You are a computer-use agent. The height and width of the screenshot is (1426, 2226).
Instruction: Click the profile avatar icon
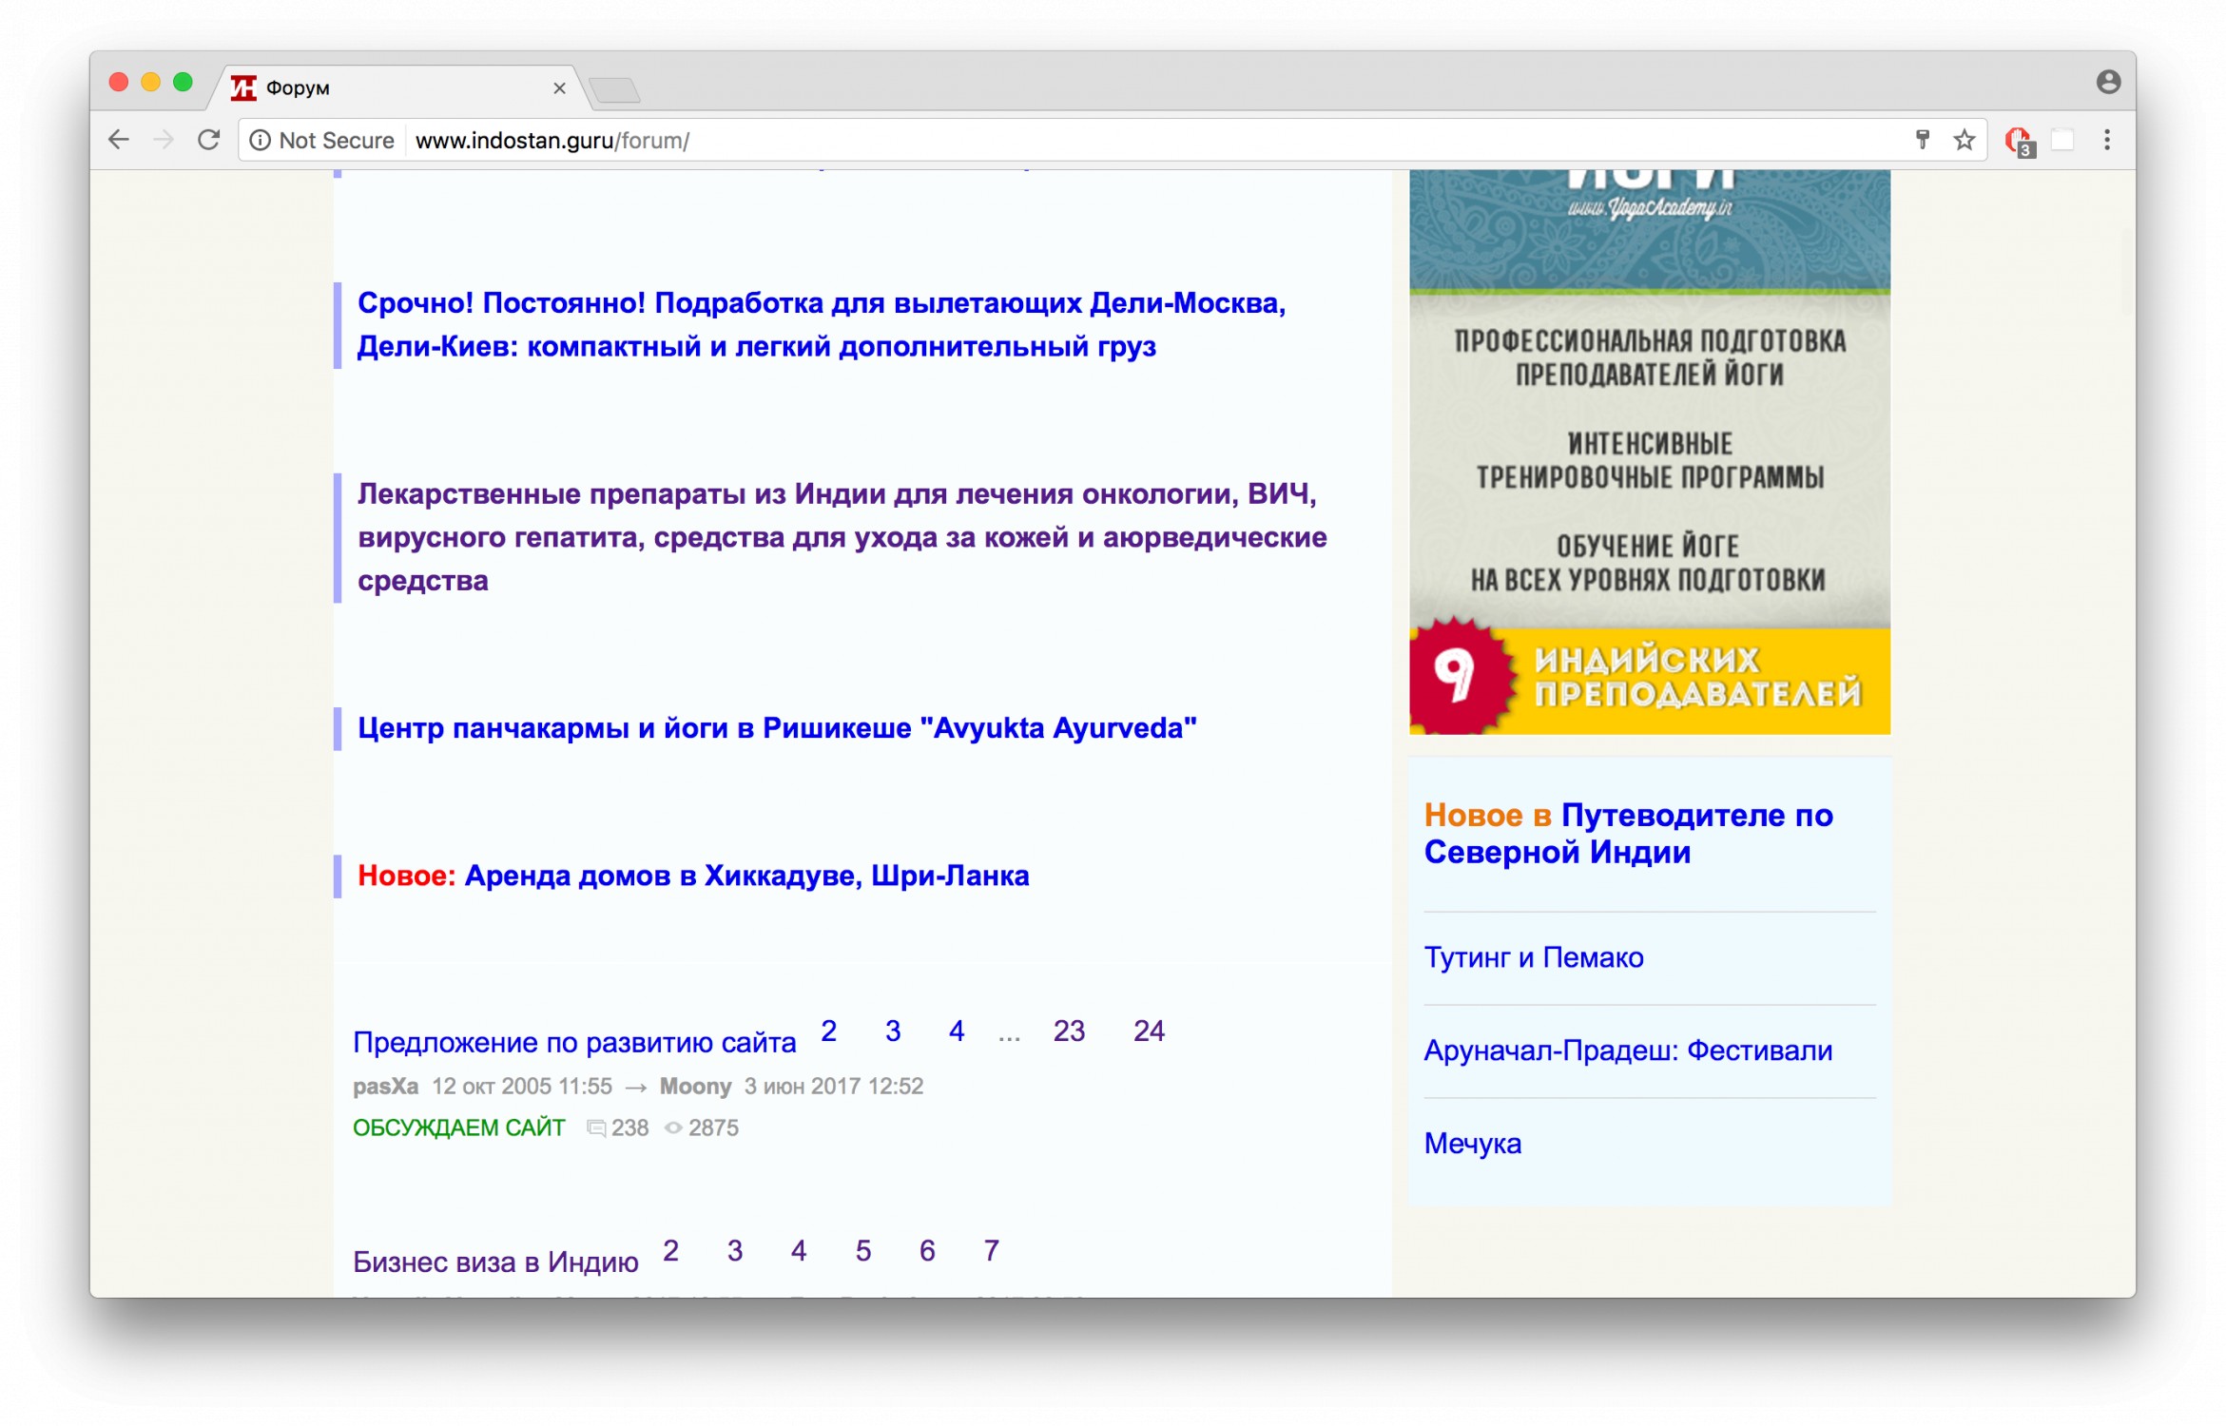2108,83
